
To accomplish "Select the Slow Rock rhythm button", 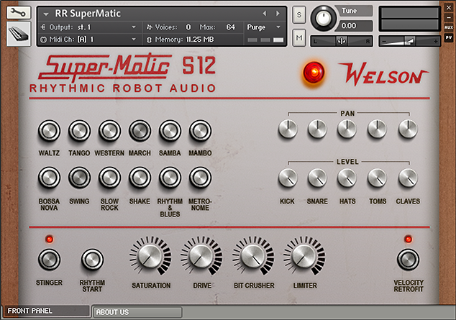I will (x=109, y=178).
